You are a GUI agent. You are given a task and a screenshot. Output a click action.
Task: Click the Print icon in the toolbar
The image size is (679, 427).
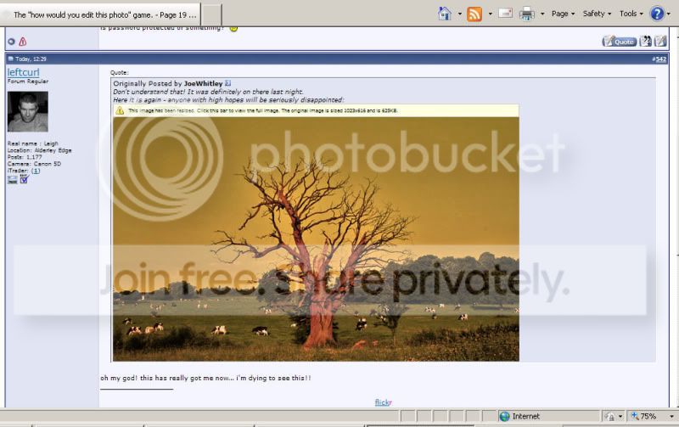[527, 14]
